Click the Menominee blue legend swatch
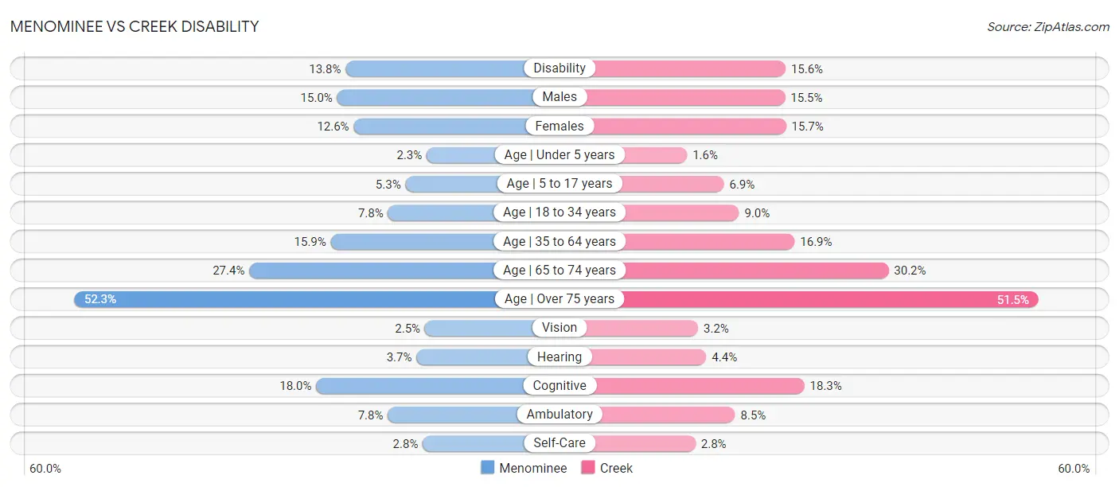Screen dimensions: 1119x487 [488, 468]
